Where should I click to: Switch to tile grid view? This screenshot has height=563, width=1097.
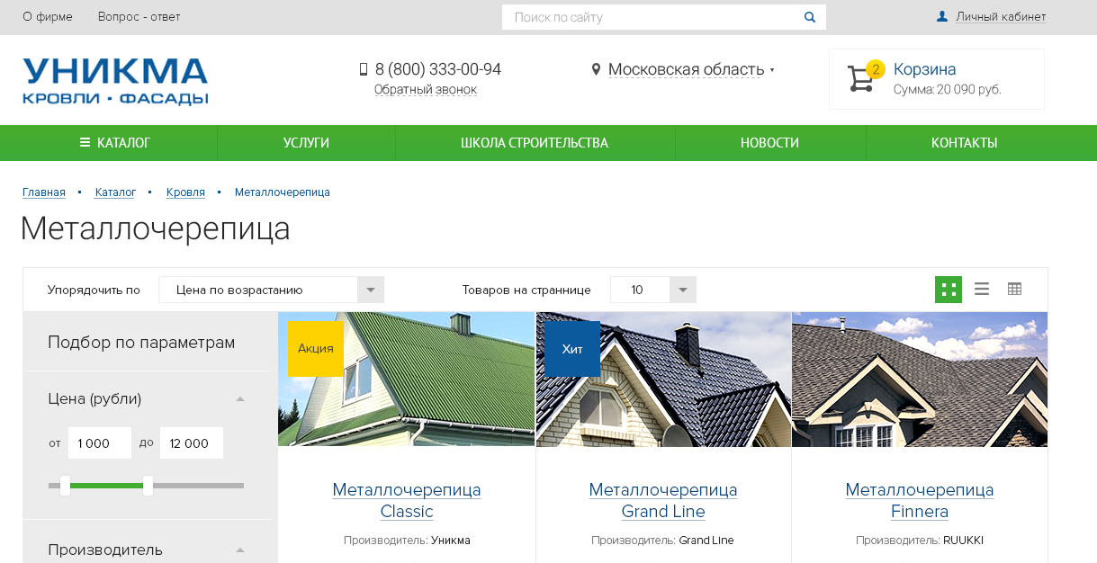coord(949,290)
